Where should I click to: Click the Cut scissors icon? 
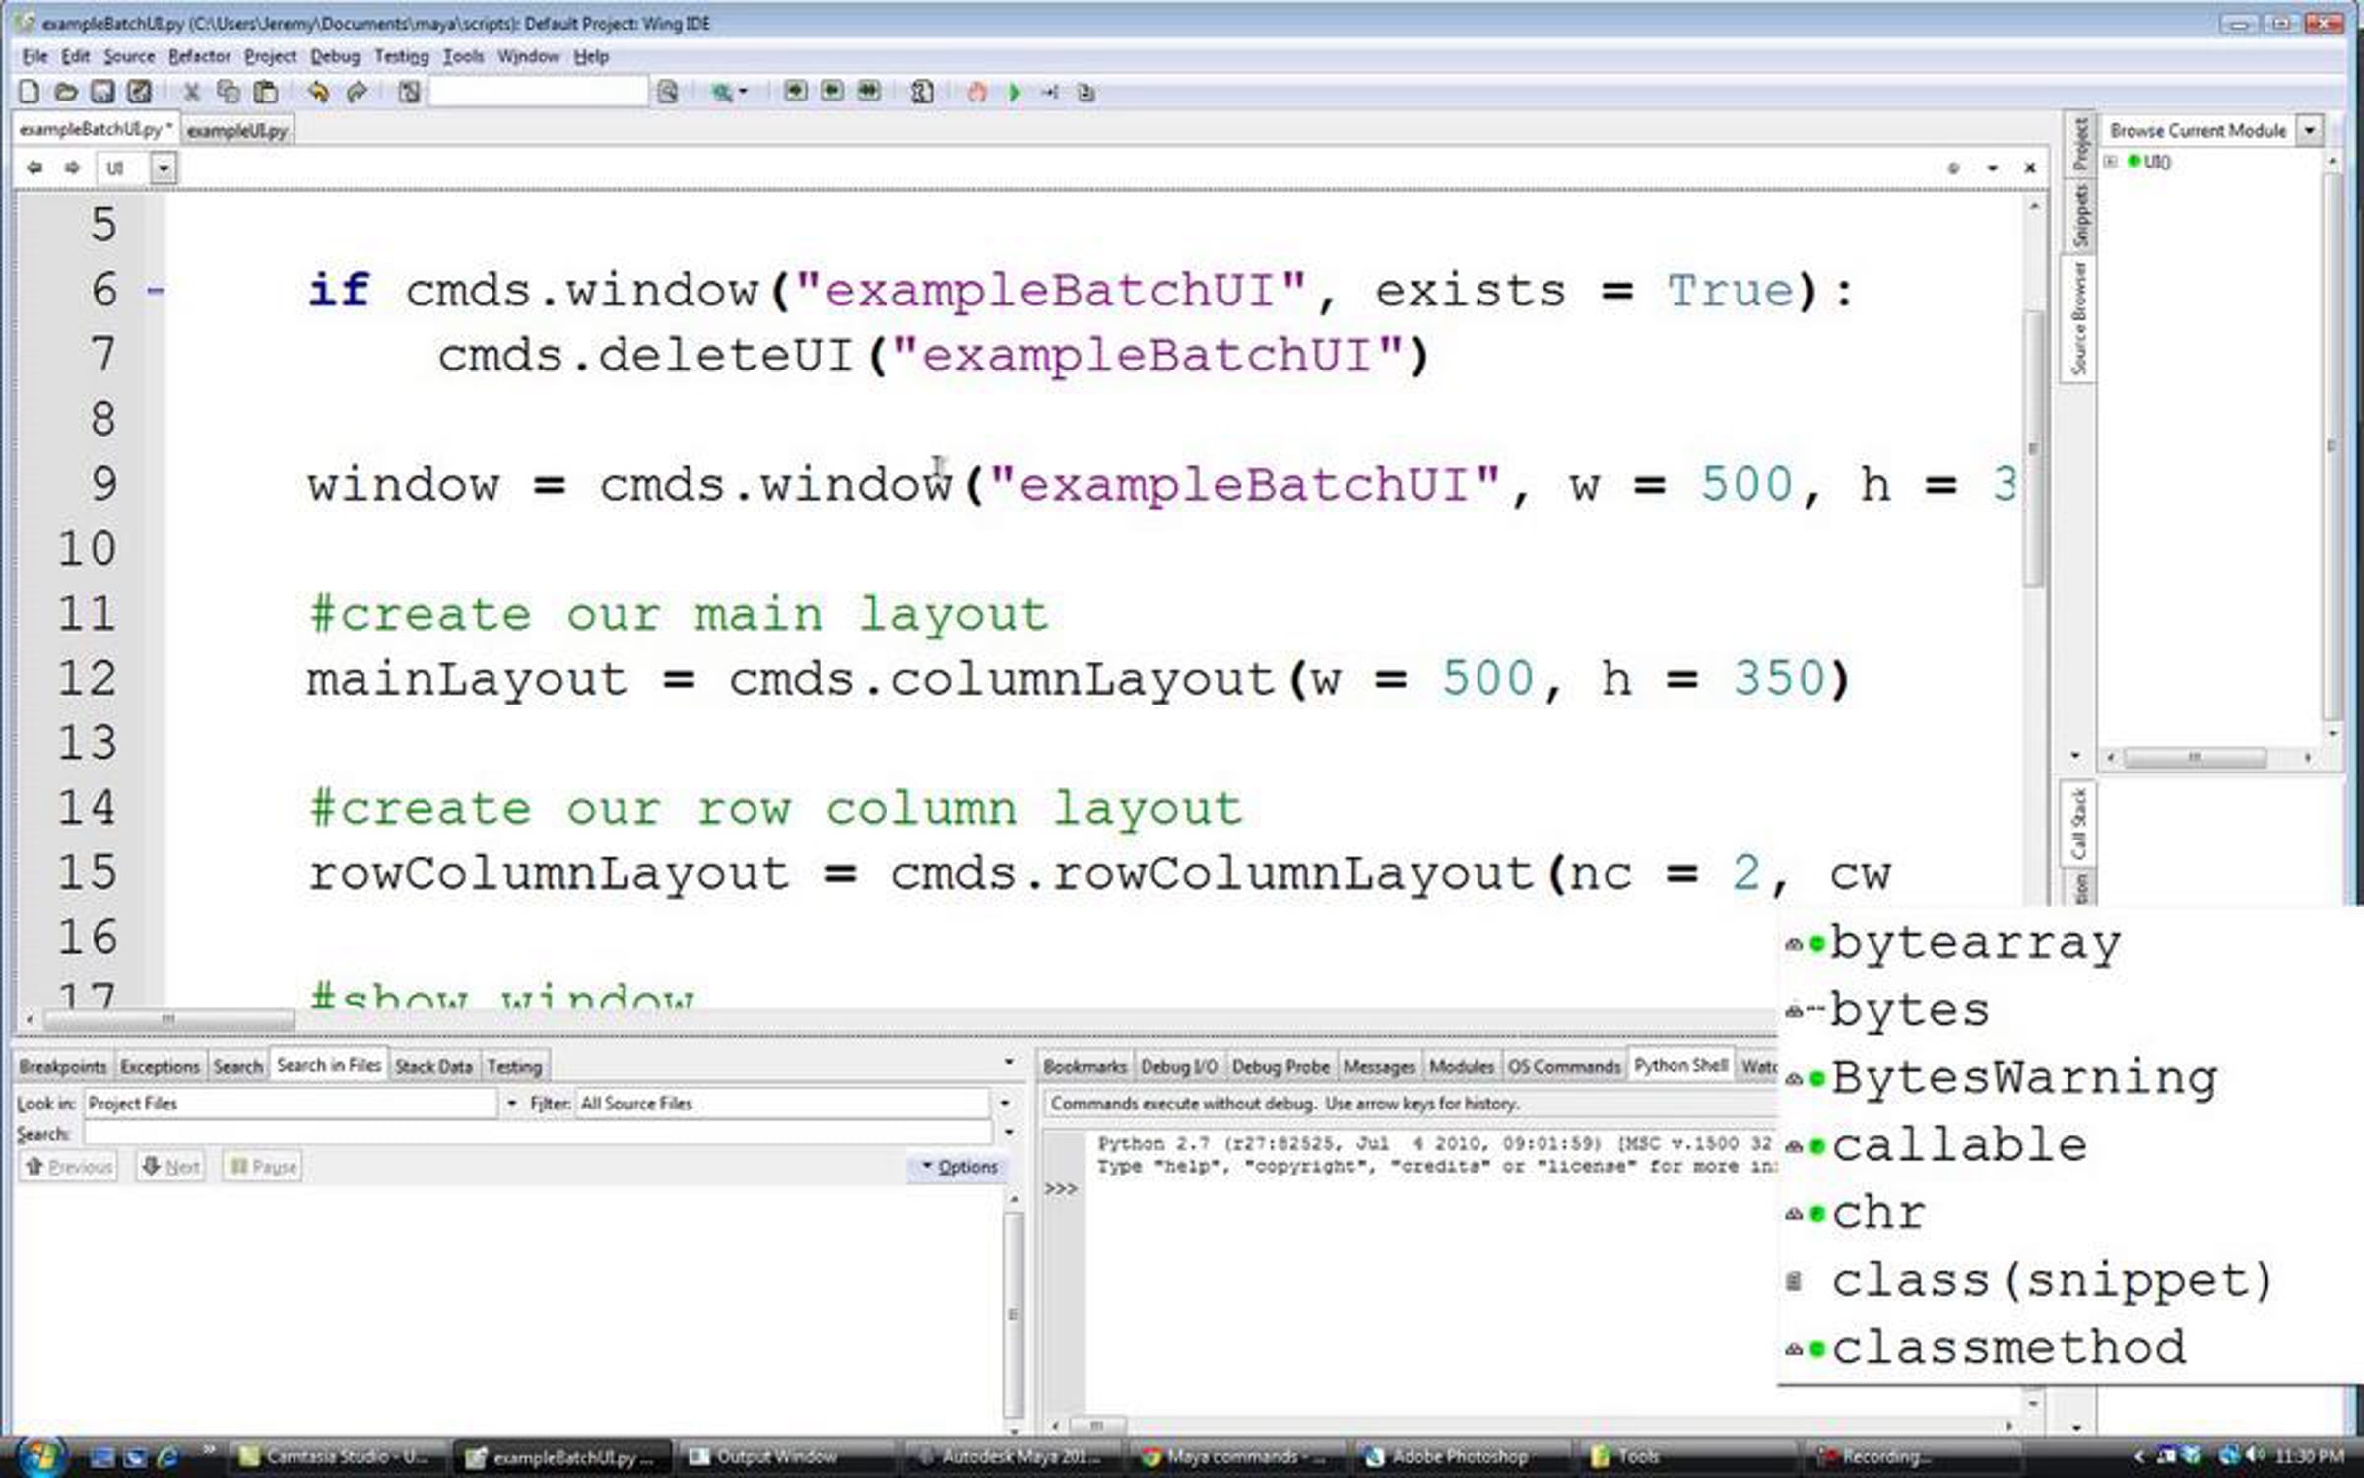[191, 92]
